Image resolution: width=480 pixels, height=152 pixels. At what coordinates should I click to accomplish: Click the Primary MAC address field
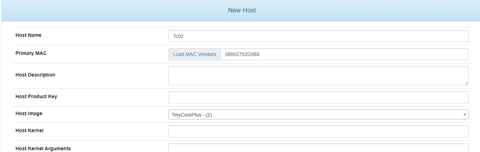pos(344,54)
